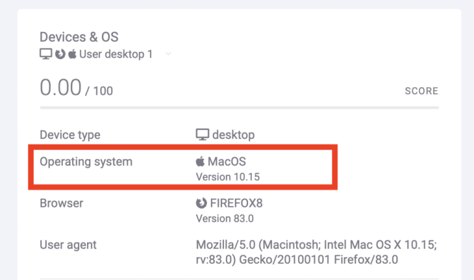Viewport: 474px width, 280px height.
Task: Click the Apple icon in the device selector
Action: [x=72, y=54]
